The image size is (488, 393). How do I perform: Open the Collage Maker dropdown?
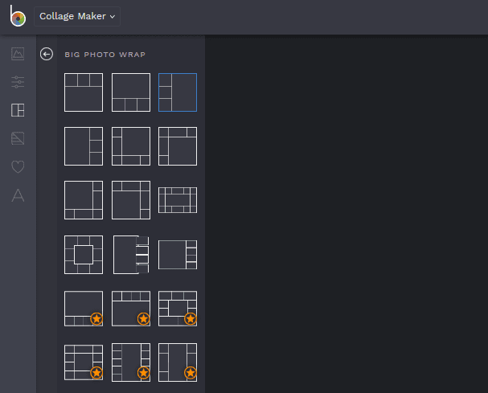point(77,16)
